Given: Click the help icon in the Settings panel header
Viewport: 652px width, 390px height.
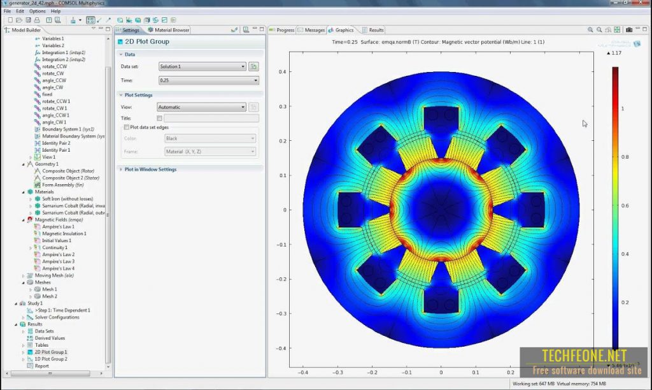Looking at the screenshot, I should pos(246,29).
